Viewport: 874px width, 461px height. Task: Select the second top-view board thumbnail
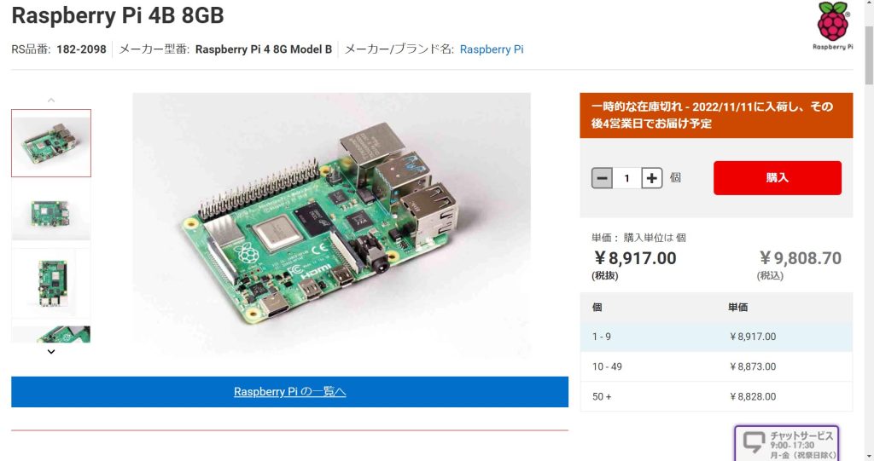[x=51, y=214]
